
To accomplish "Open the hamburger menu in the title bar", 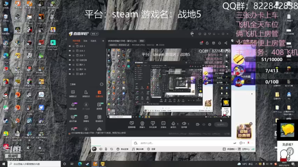I will 214,34.
